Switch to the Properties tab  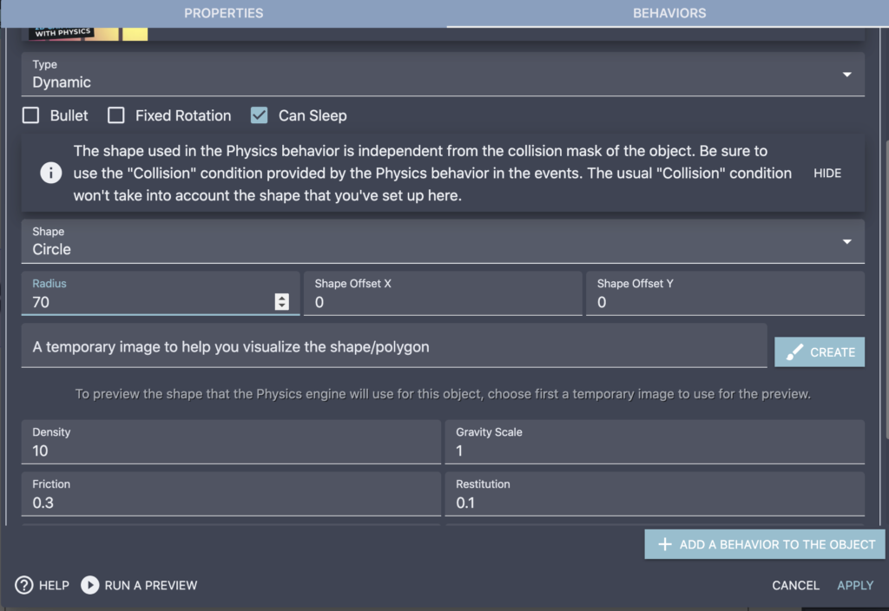pyautogui.click(x=223, y=13)
